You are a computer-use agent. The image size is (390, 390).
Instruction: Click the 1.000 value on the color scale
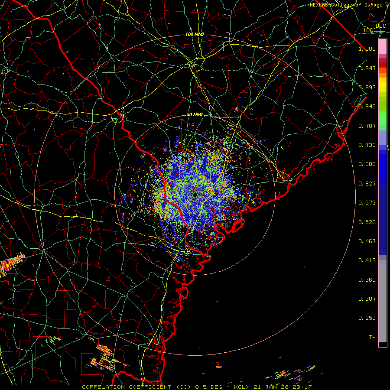tap(367, 49)
